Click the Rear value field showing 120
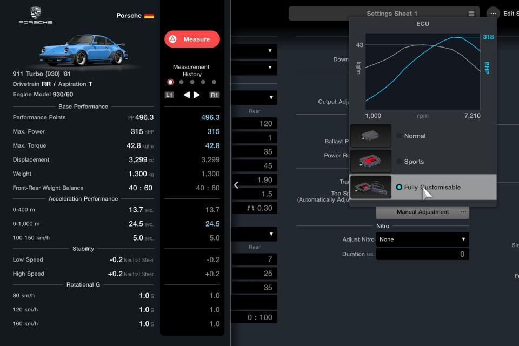519x346 pixels. 254,123
